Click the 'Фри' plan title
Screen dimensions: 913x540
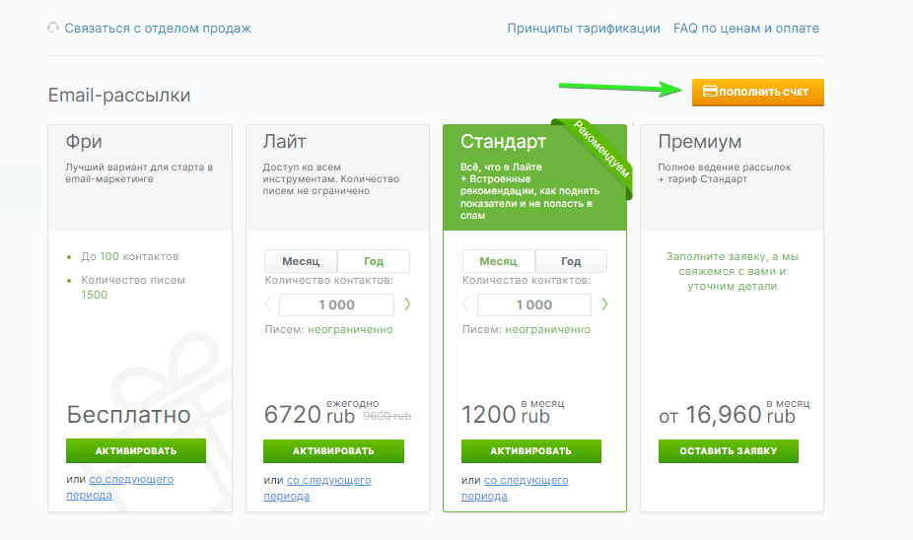click(84, 141)
